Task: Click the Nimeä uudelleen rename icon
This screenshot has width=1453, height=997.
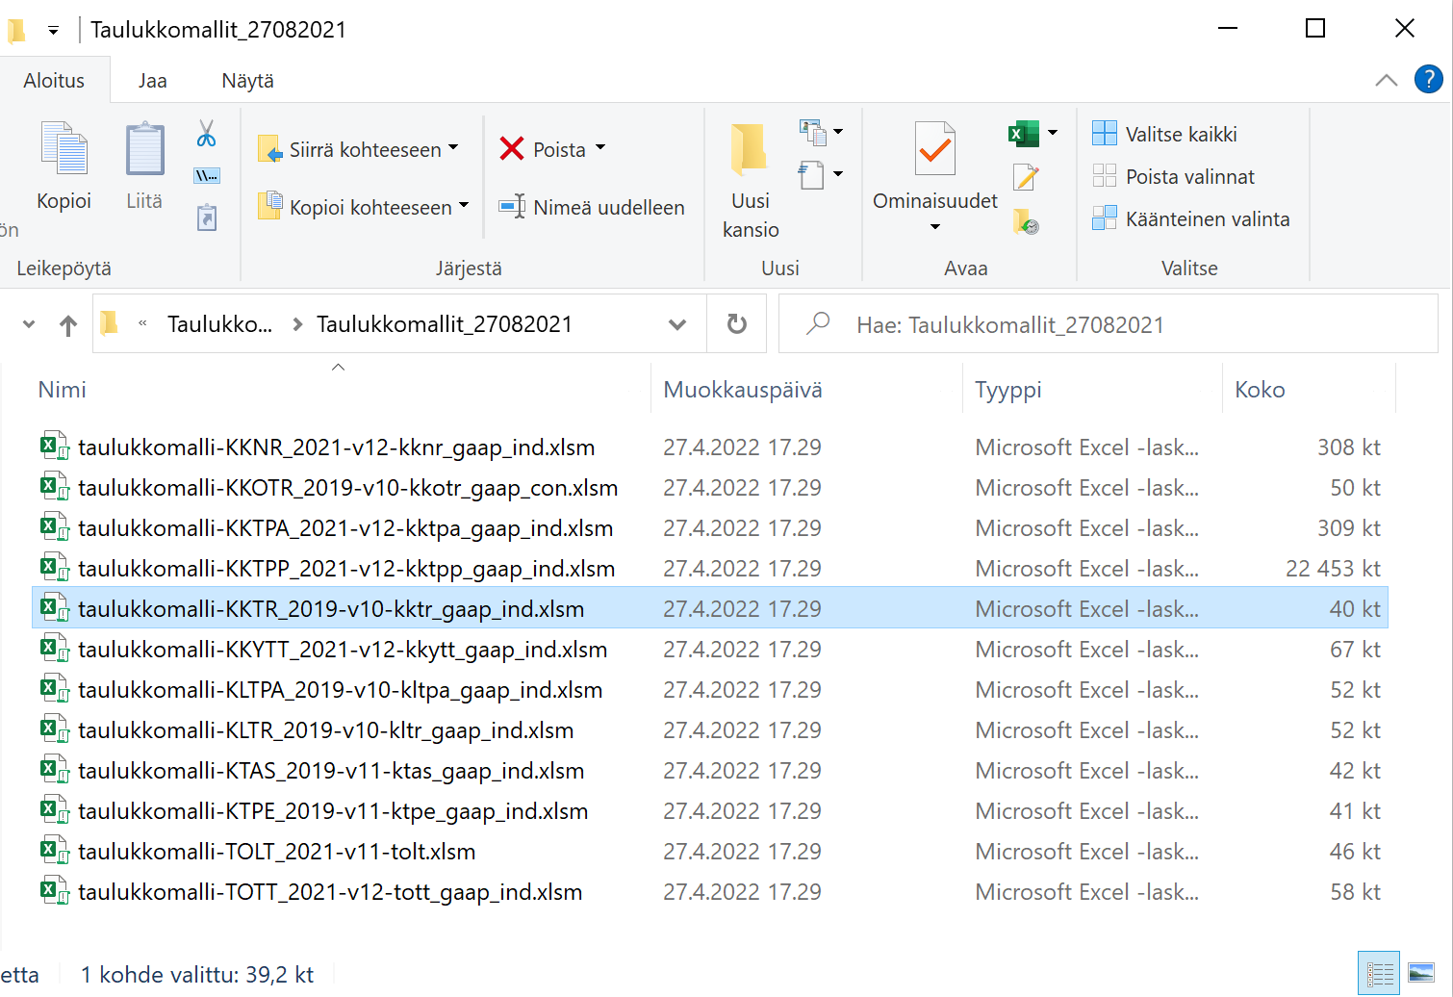Action: [512, 207]
